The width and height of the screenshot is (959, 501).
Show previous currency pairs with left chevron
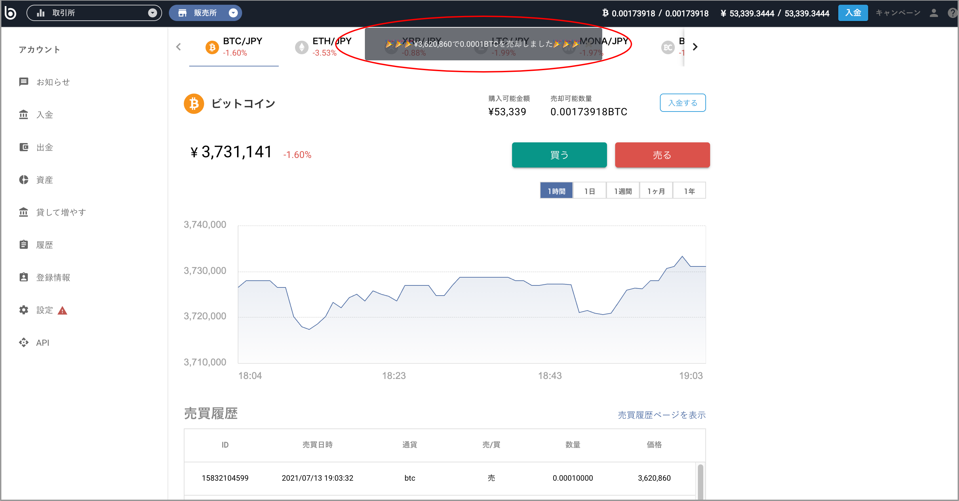click(179, 47)
